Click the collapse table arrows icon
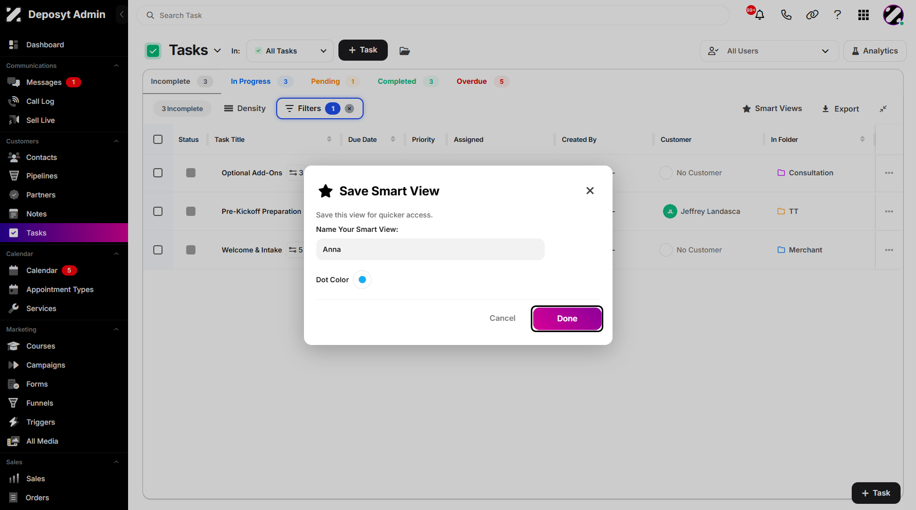 [883, 108]
